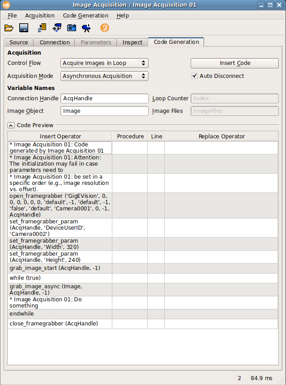The height and width of the screenshot is (385, 286).
Task: Start live acquisition with the movie camera icon
Action: pos(86,27)
